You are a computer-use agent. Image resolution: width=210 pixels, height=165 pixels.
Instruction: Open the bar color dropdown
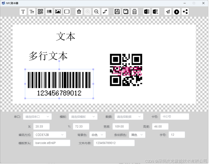pos(137,135)
